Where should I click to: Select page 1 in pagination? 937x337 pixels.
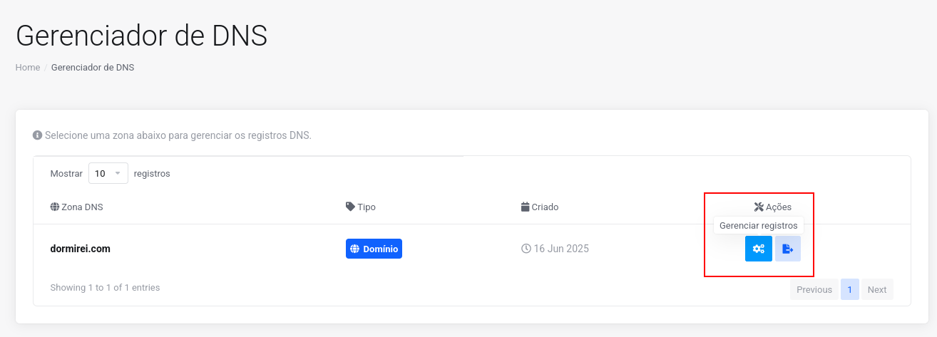coord(850,289)
